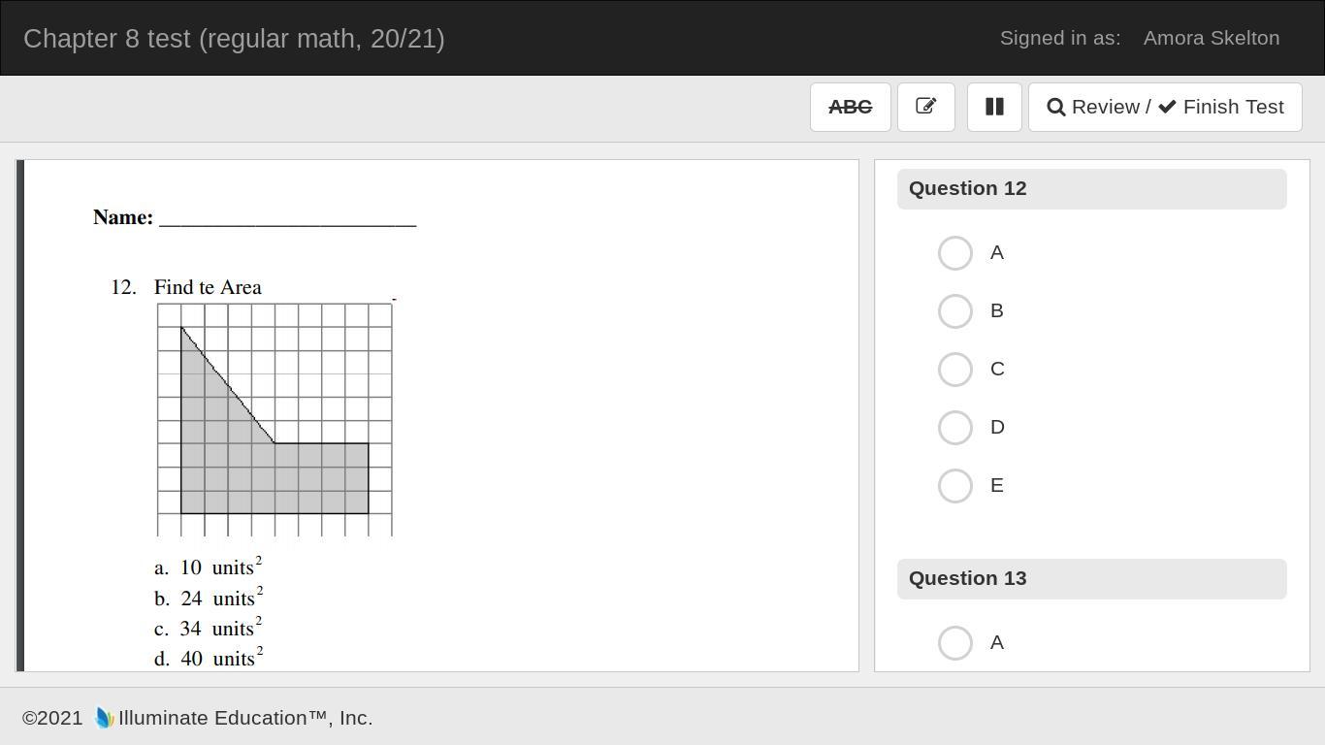Pick option E for Question 12
Viewport: 1325px width, 745px height.
[x=955, y=486]
